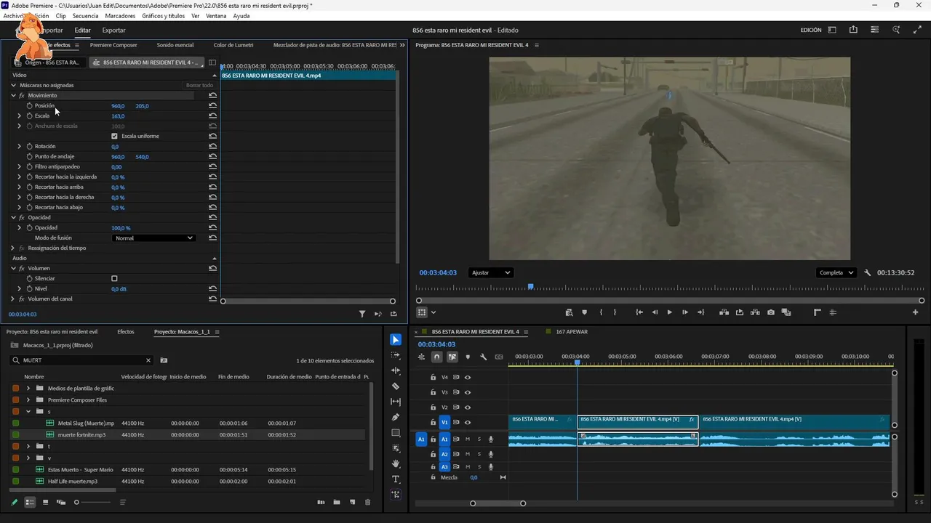Switch to the Sonido esencial tab

[x=175, y=45]
